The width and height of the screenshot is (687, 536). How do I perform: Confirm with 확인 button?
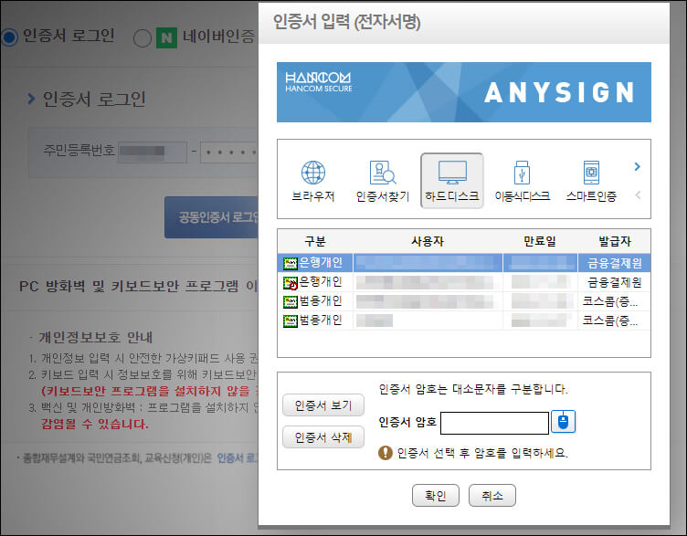click(436, 495)
